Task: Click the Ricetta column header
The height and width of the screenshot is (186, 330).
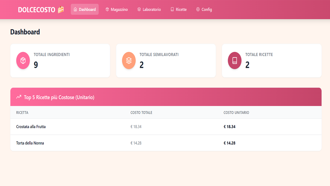Action: click(22, 113)
